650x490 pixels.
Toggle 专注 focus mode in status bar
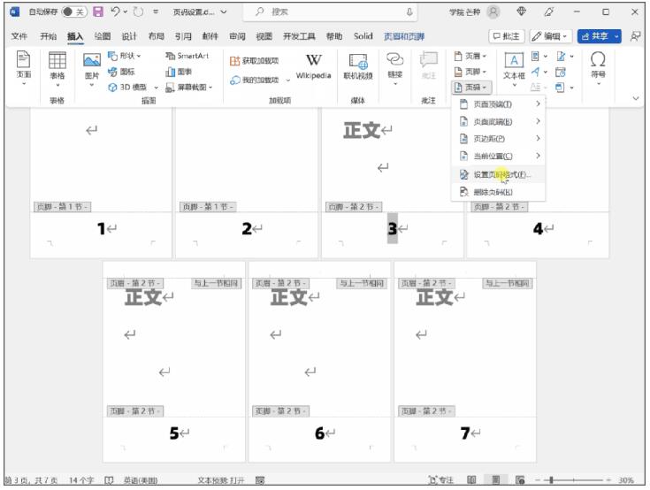point(441,480)
